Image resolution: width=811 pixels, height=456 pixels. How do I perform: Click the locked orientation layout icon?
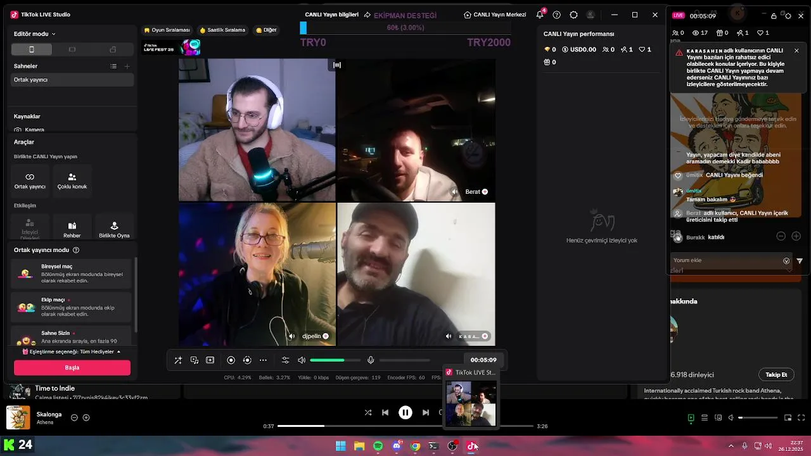113,49
